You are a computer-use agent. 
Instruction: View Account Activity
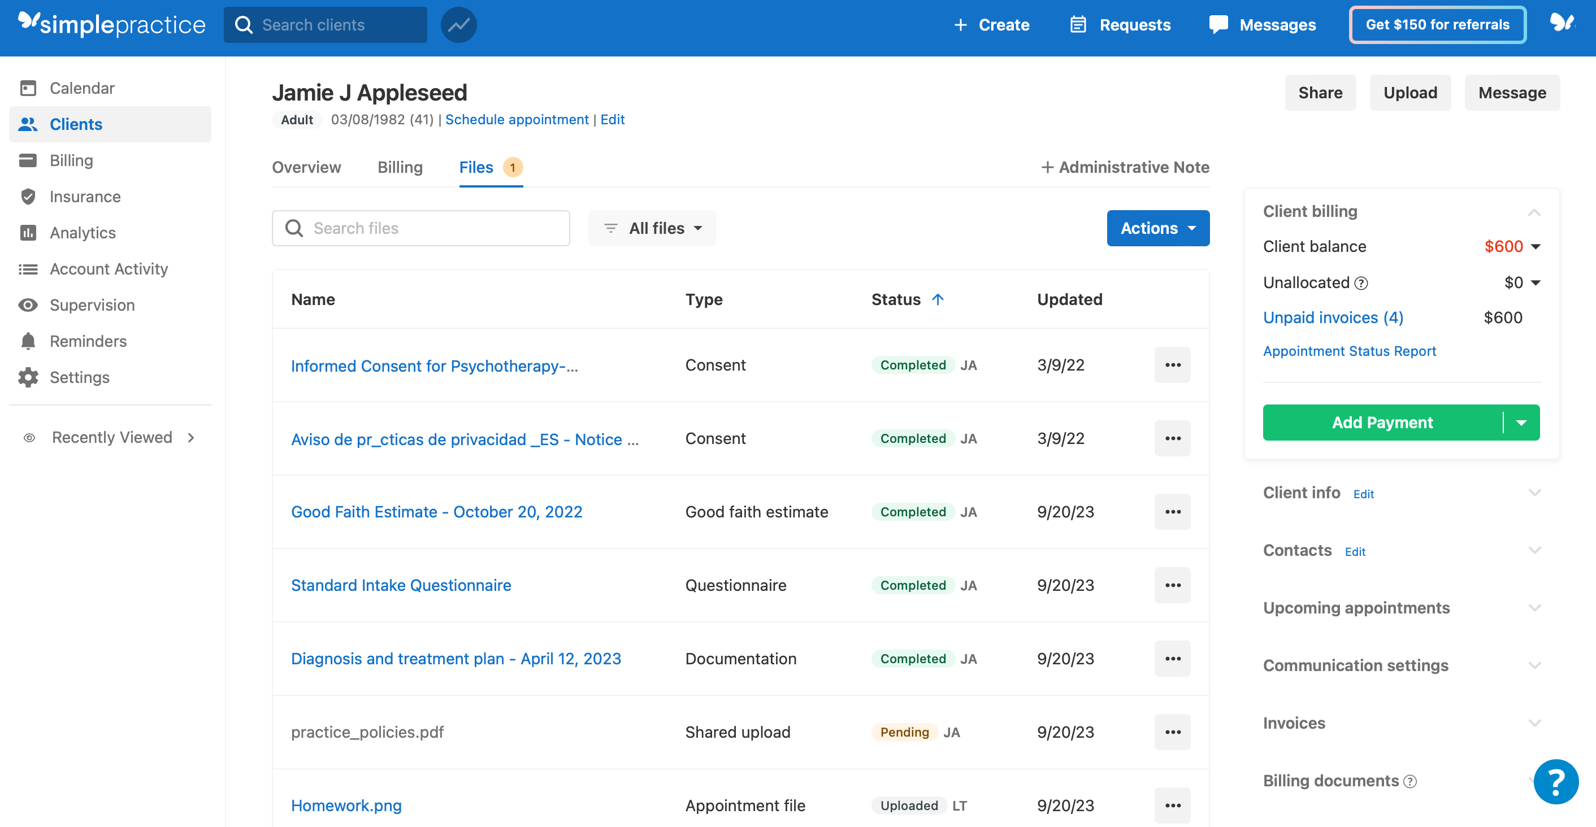pos(109,268)
